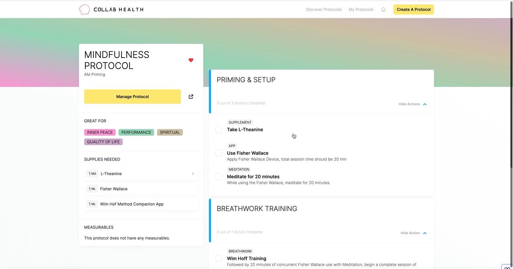
Task: Open the notifications bell
Action: [384, 10]
